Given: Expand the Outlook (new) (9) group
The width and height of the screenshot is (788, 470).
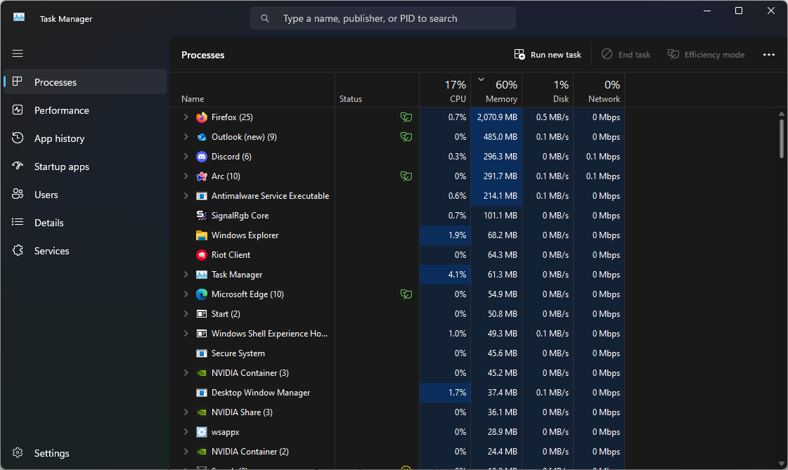Looking at the screenshot, I should point(186,136).
